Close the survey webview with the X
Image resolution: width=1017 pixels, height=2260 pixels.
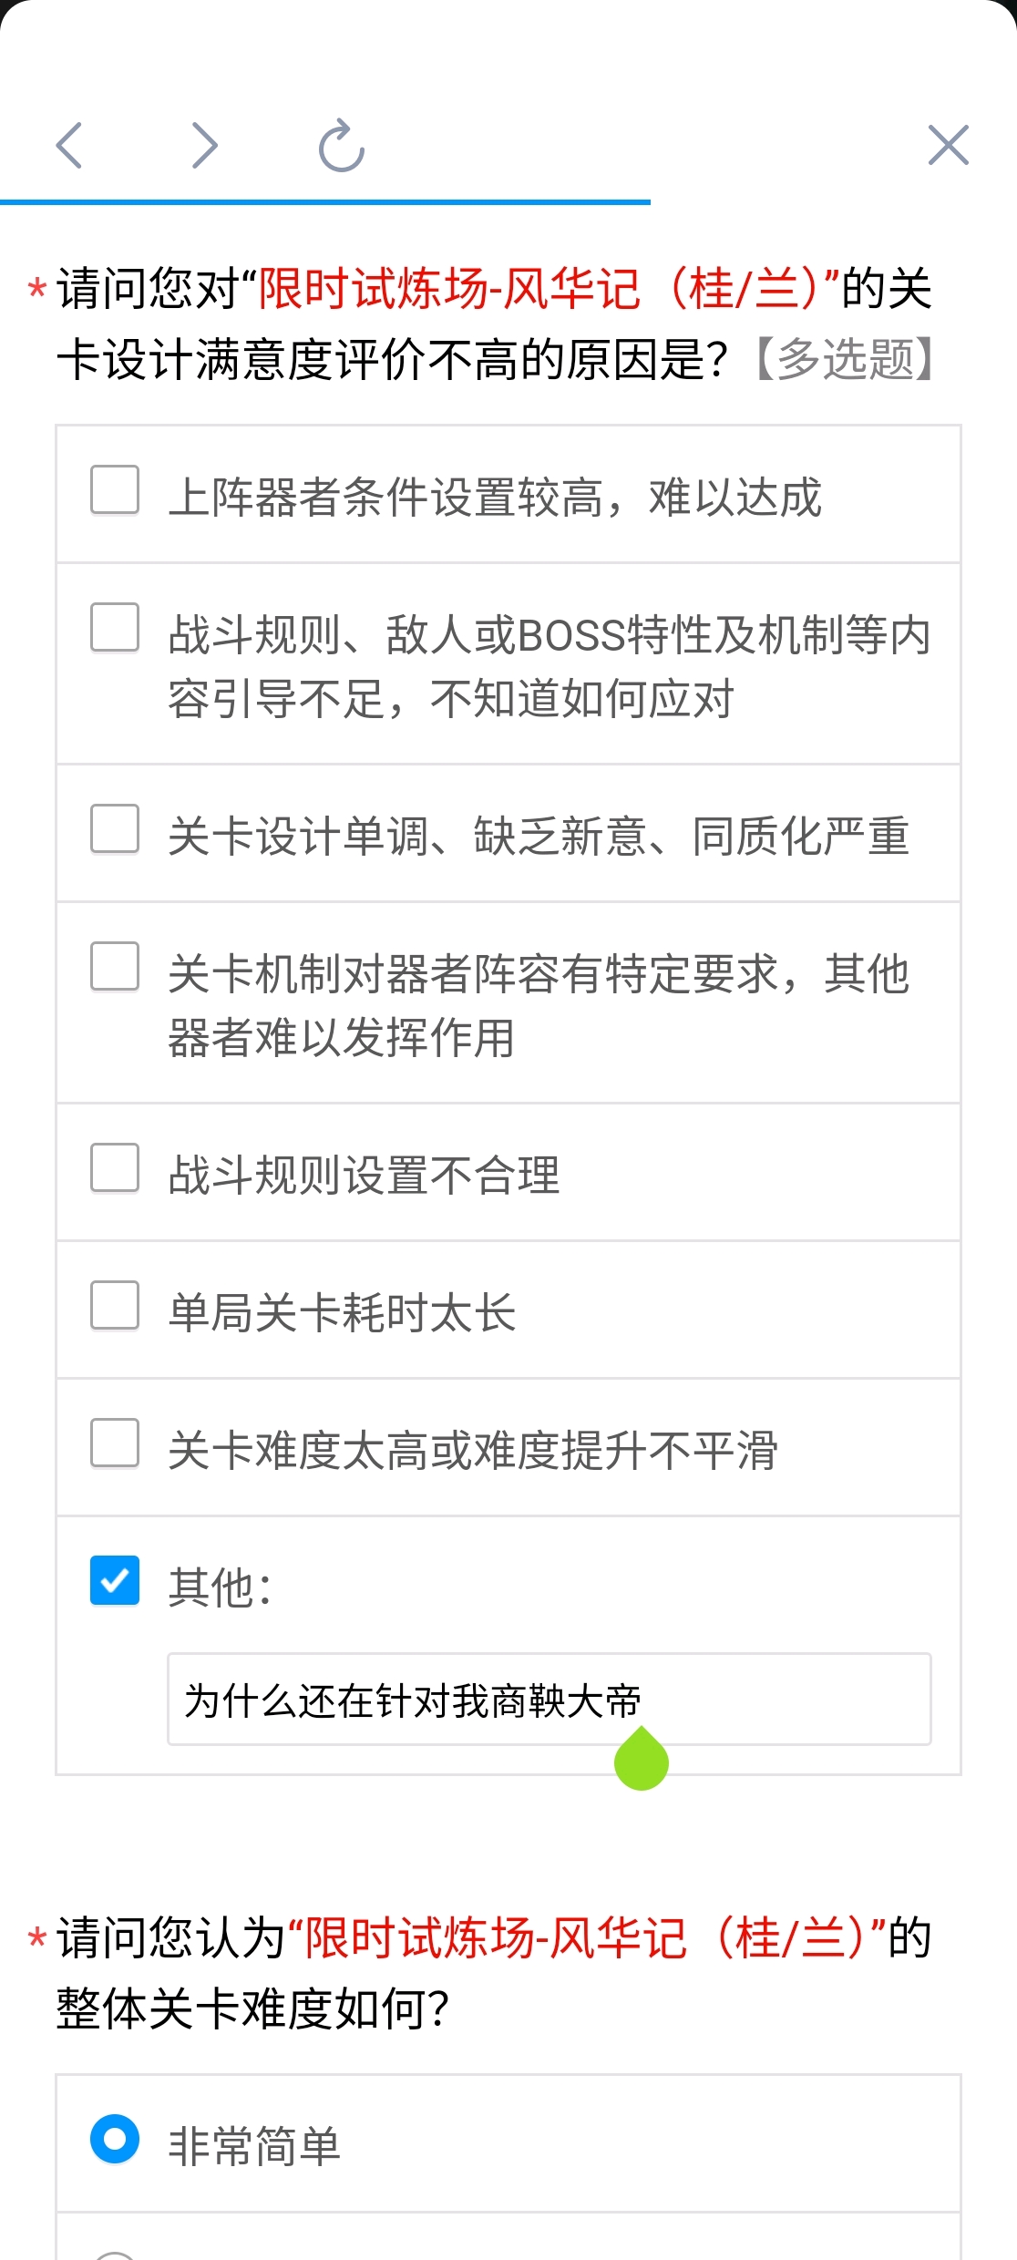point(948,145)
